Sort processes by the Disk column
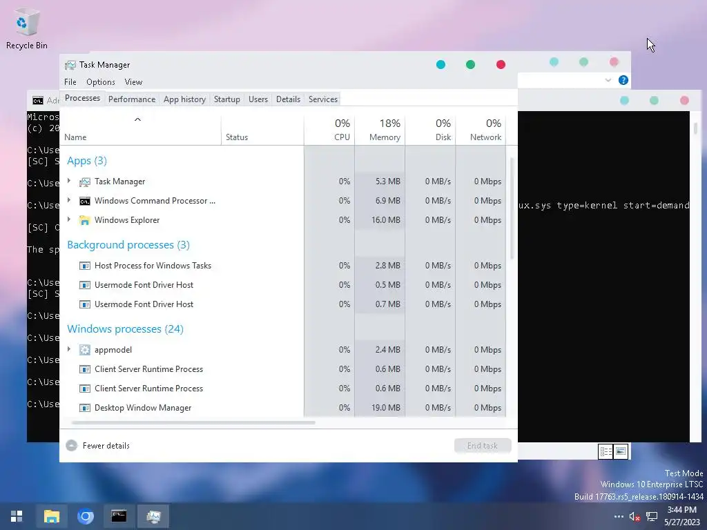Image resolution: width=707 pixels, height=530 pixels. [430, 130]
